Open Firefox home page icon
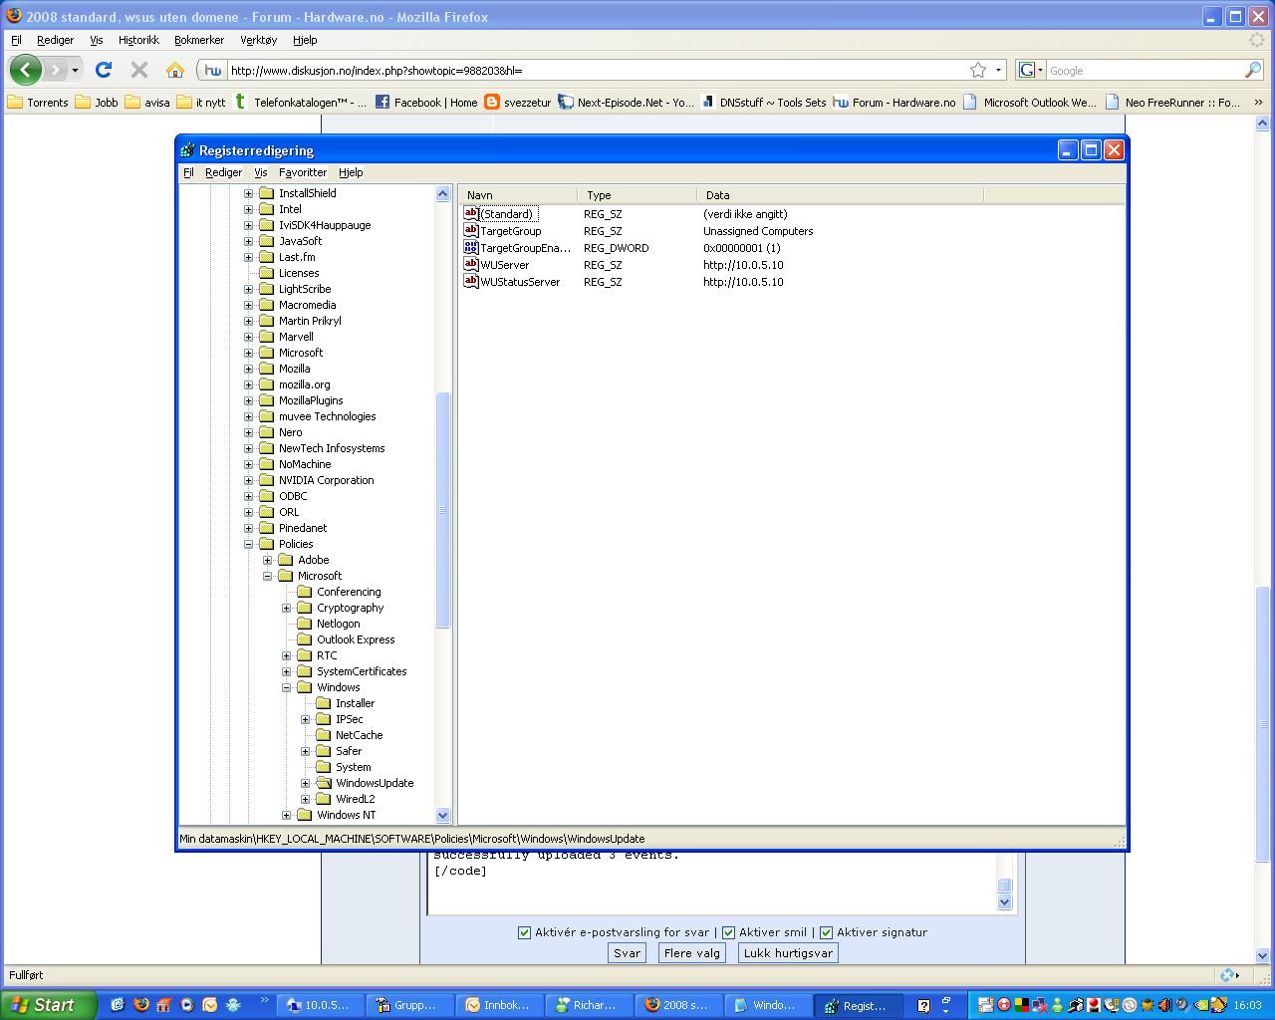1275x1020 pixels. point(175,70)
